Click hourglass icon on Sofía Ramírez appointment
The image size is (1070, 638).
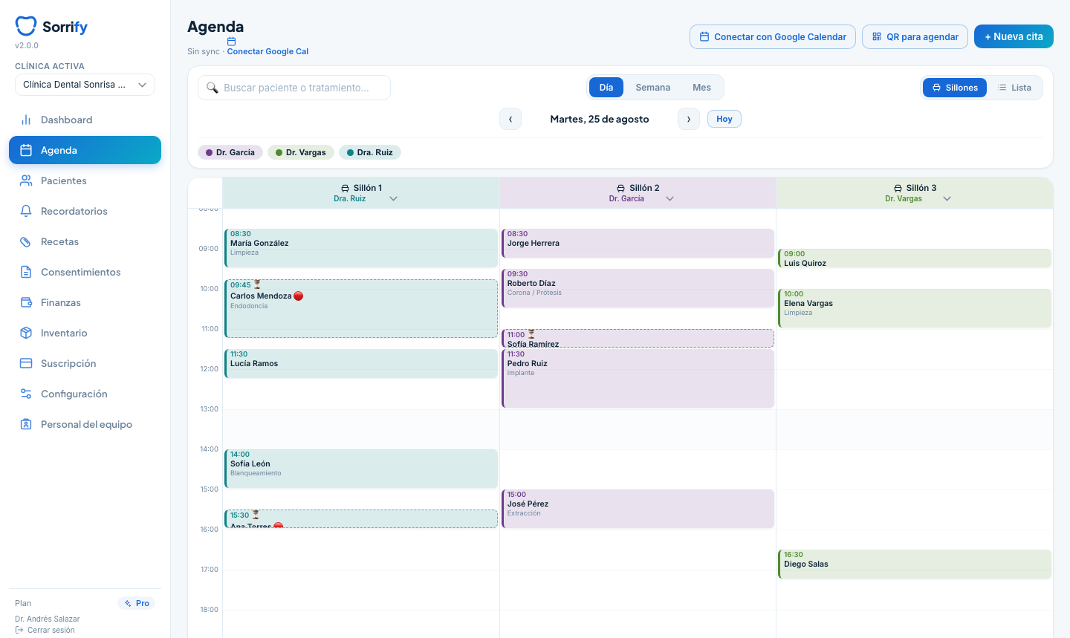tap(531, 334)
